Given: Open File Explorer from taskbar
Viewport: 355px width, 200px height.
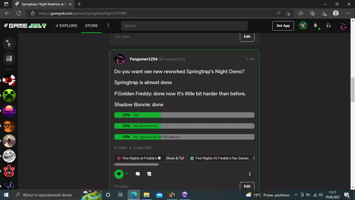Looking at the screenshot, I should click(x=146, y=195).
